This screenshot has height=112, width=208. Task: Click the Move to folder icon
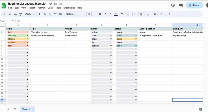click(56, 4)
